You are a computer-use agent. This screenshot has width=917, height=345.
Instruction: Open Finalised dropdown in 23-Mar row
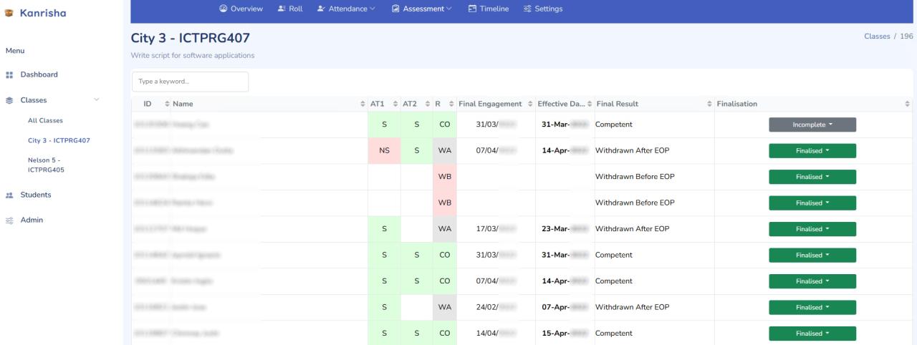tap(812, 229)
